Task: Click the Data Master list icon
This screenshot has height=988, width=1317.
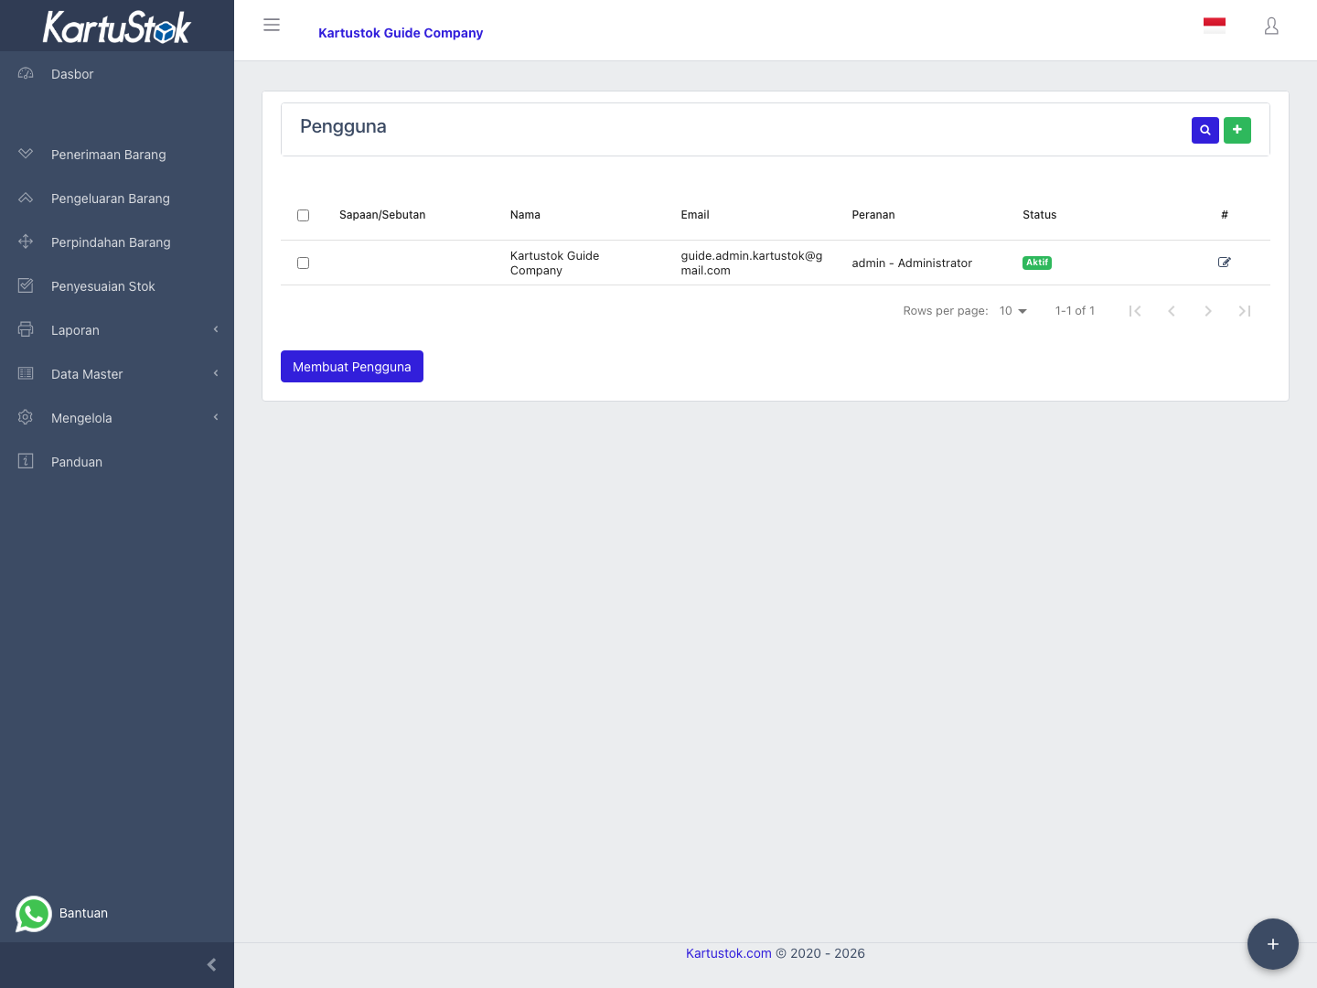Action: pyautogui.click(x=26, y=373)
